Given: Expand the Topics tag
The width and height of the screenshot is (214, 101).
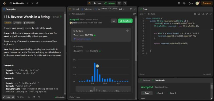Looking at the screenshot, I should click(x=17, y=23).
